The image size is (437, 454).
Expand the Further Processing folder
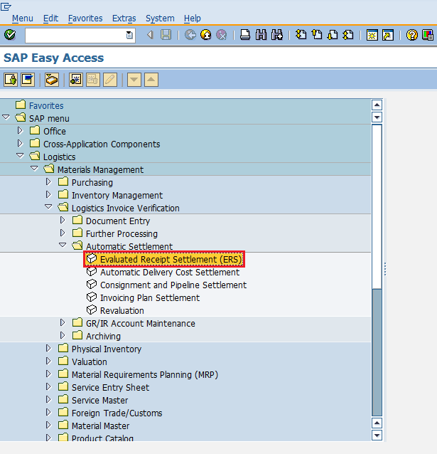[63, 233]
